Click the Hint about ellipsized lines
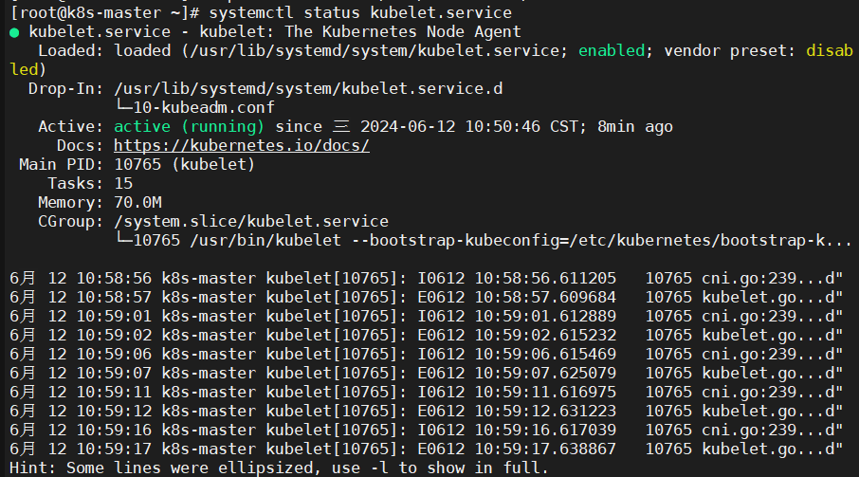Viewport: 859px width, 477px height. 279,468
